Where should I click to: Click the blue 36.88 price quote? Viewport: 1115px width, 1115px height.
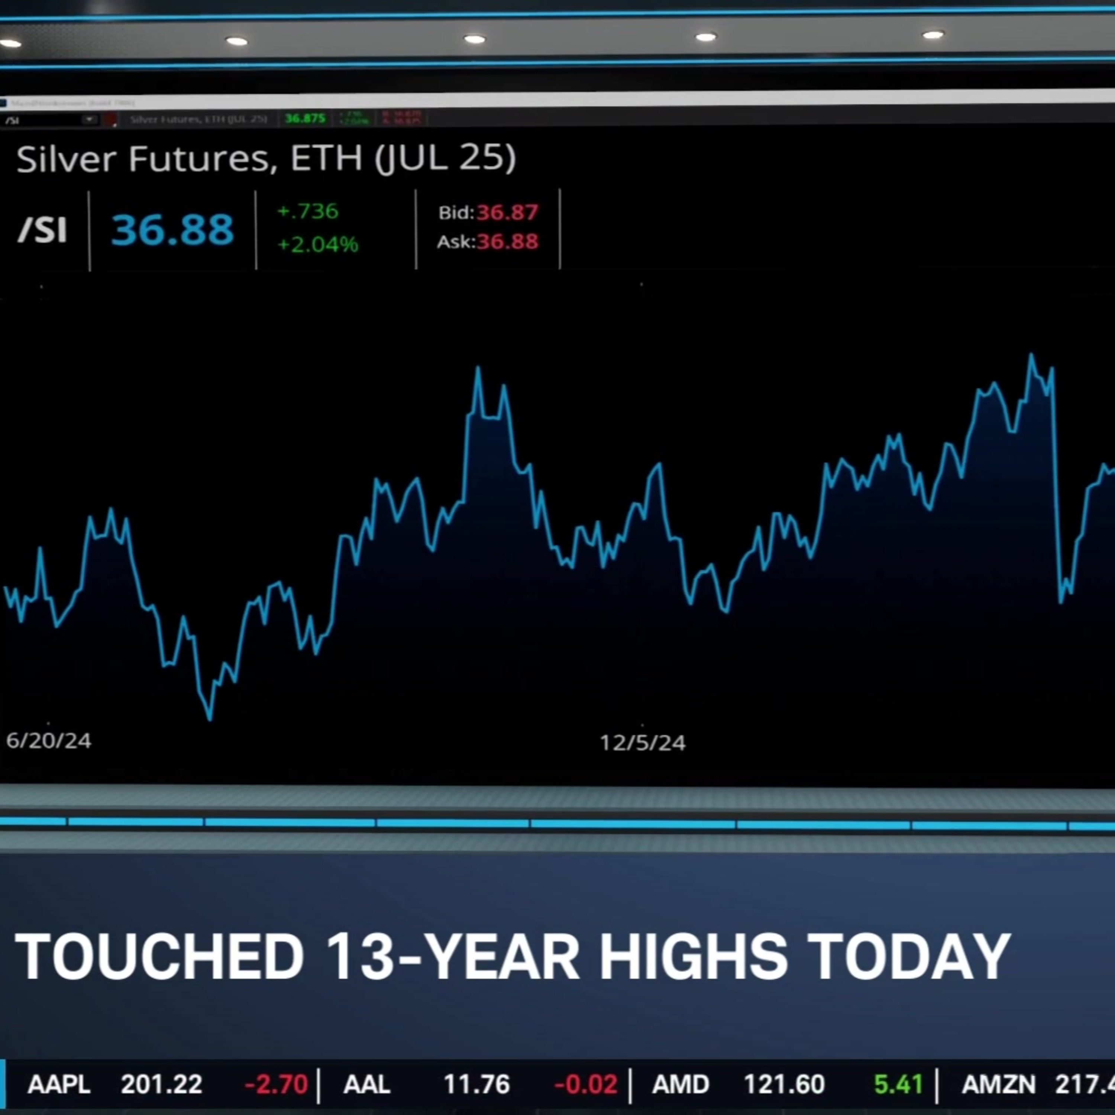pos(172,230)
